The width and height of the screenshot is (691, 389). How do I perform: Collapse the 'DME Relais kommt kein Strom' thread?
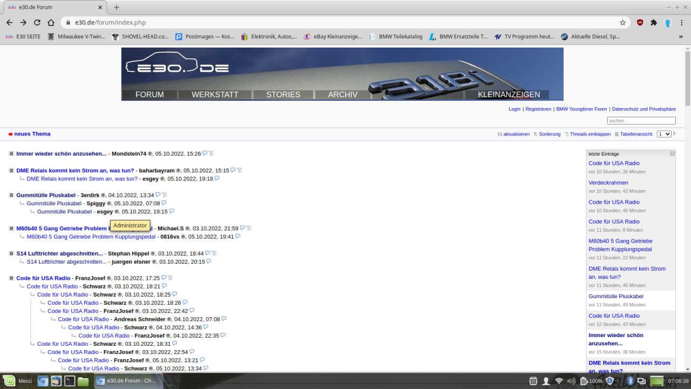point(11,171)
